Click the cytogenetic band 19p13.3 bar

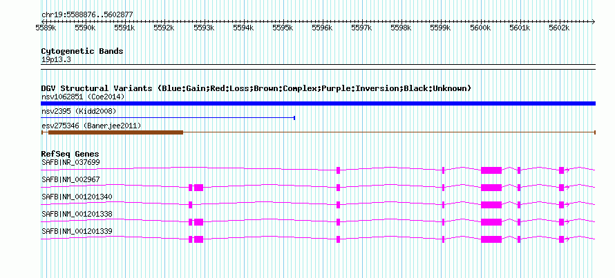318,66
